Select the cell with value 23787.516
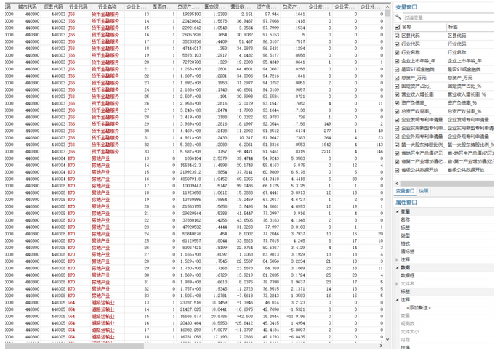Viewport: 503px width, 353px height. 189,302
